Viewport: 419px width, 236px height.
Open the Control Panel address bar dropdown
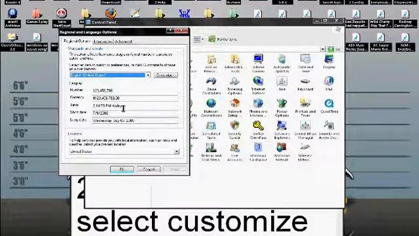[x=323, y=49]
